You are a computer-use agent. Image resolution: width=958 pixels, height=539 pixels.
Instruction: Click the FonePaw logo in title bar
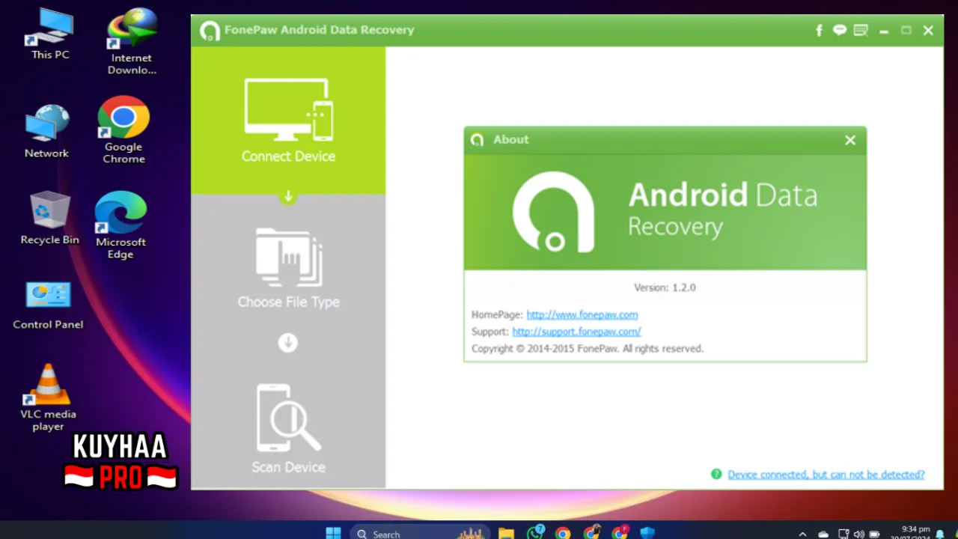click(x=210, y=31)
